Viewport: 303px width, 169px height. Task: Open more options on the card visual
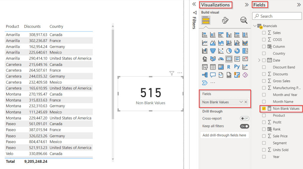coord(180,73)
